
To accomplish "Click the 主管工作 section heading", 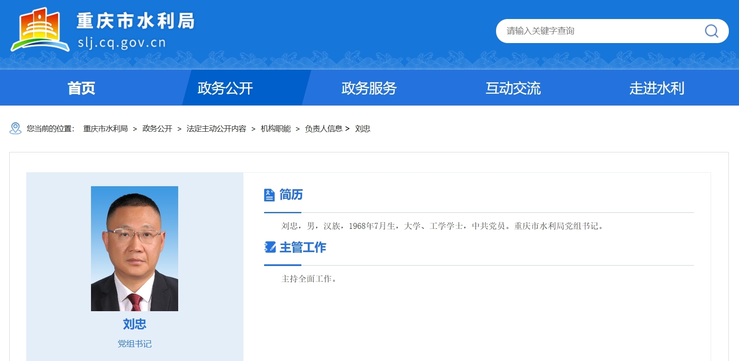I will (303, 247).
